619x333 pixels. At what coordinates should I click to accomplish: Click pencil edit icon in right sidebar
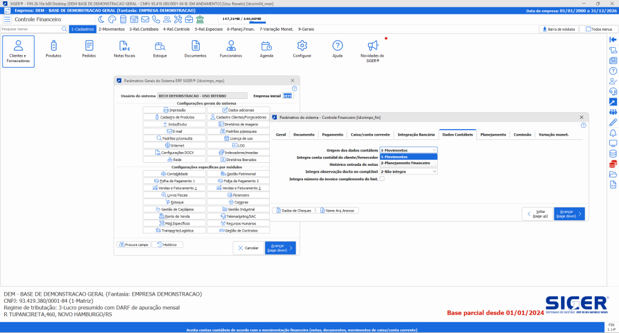[x=613, y=122]
